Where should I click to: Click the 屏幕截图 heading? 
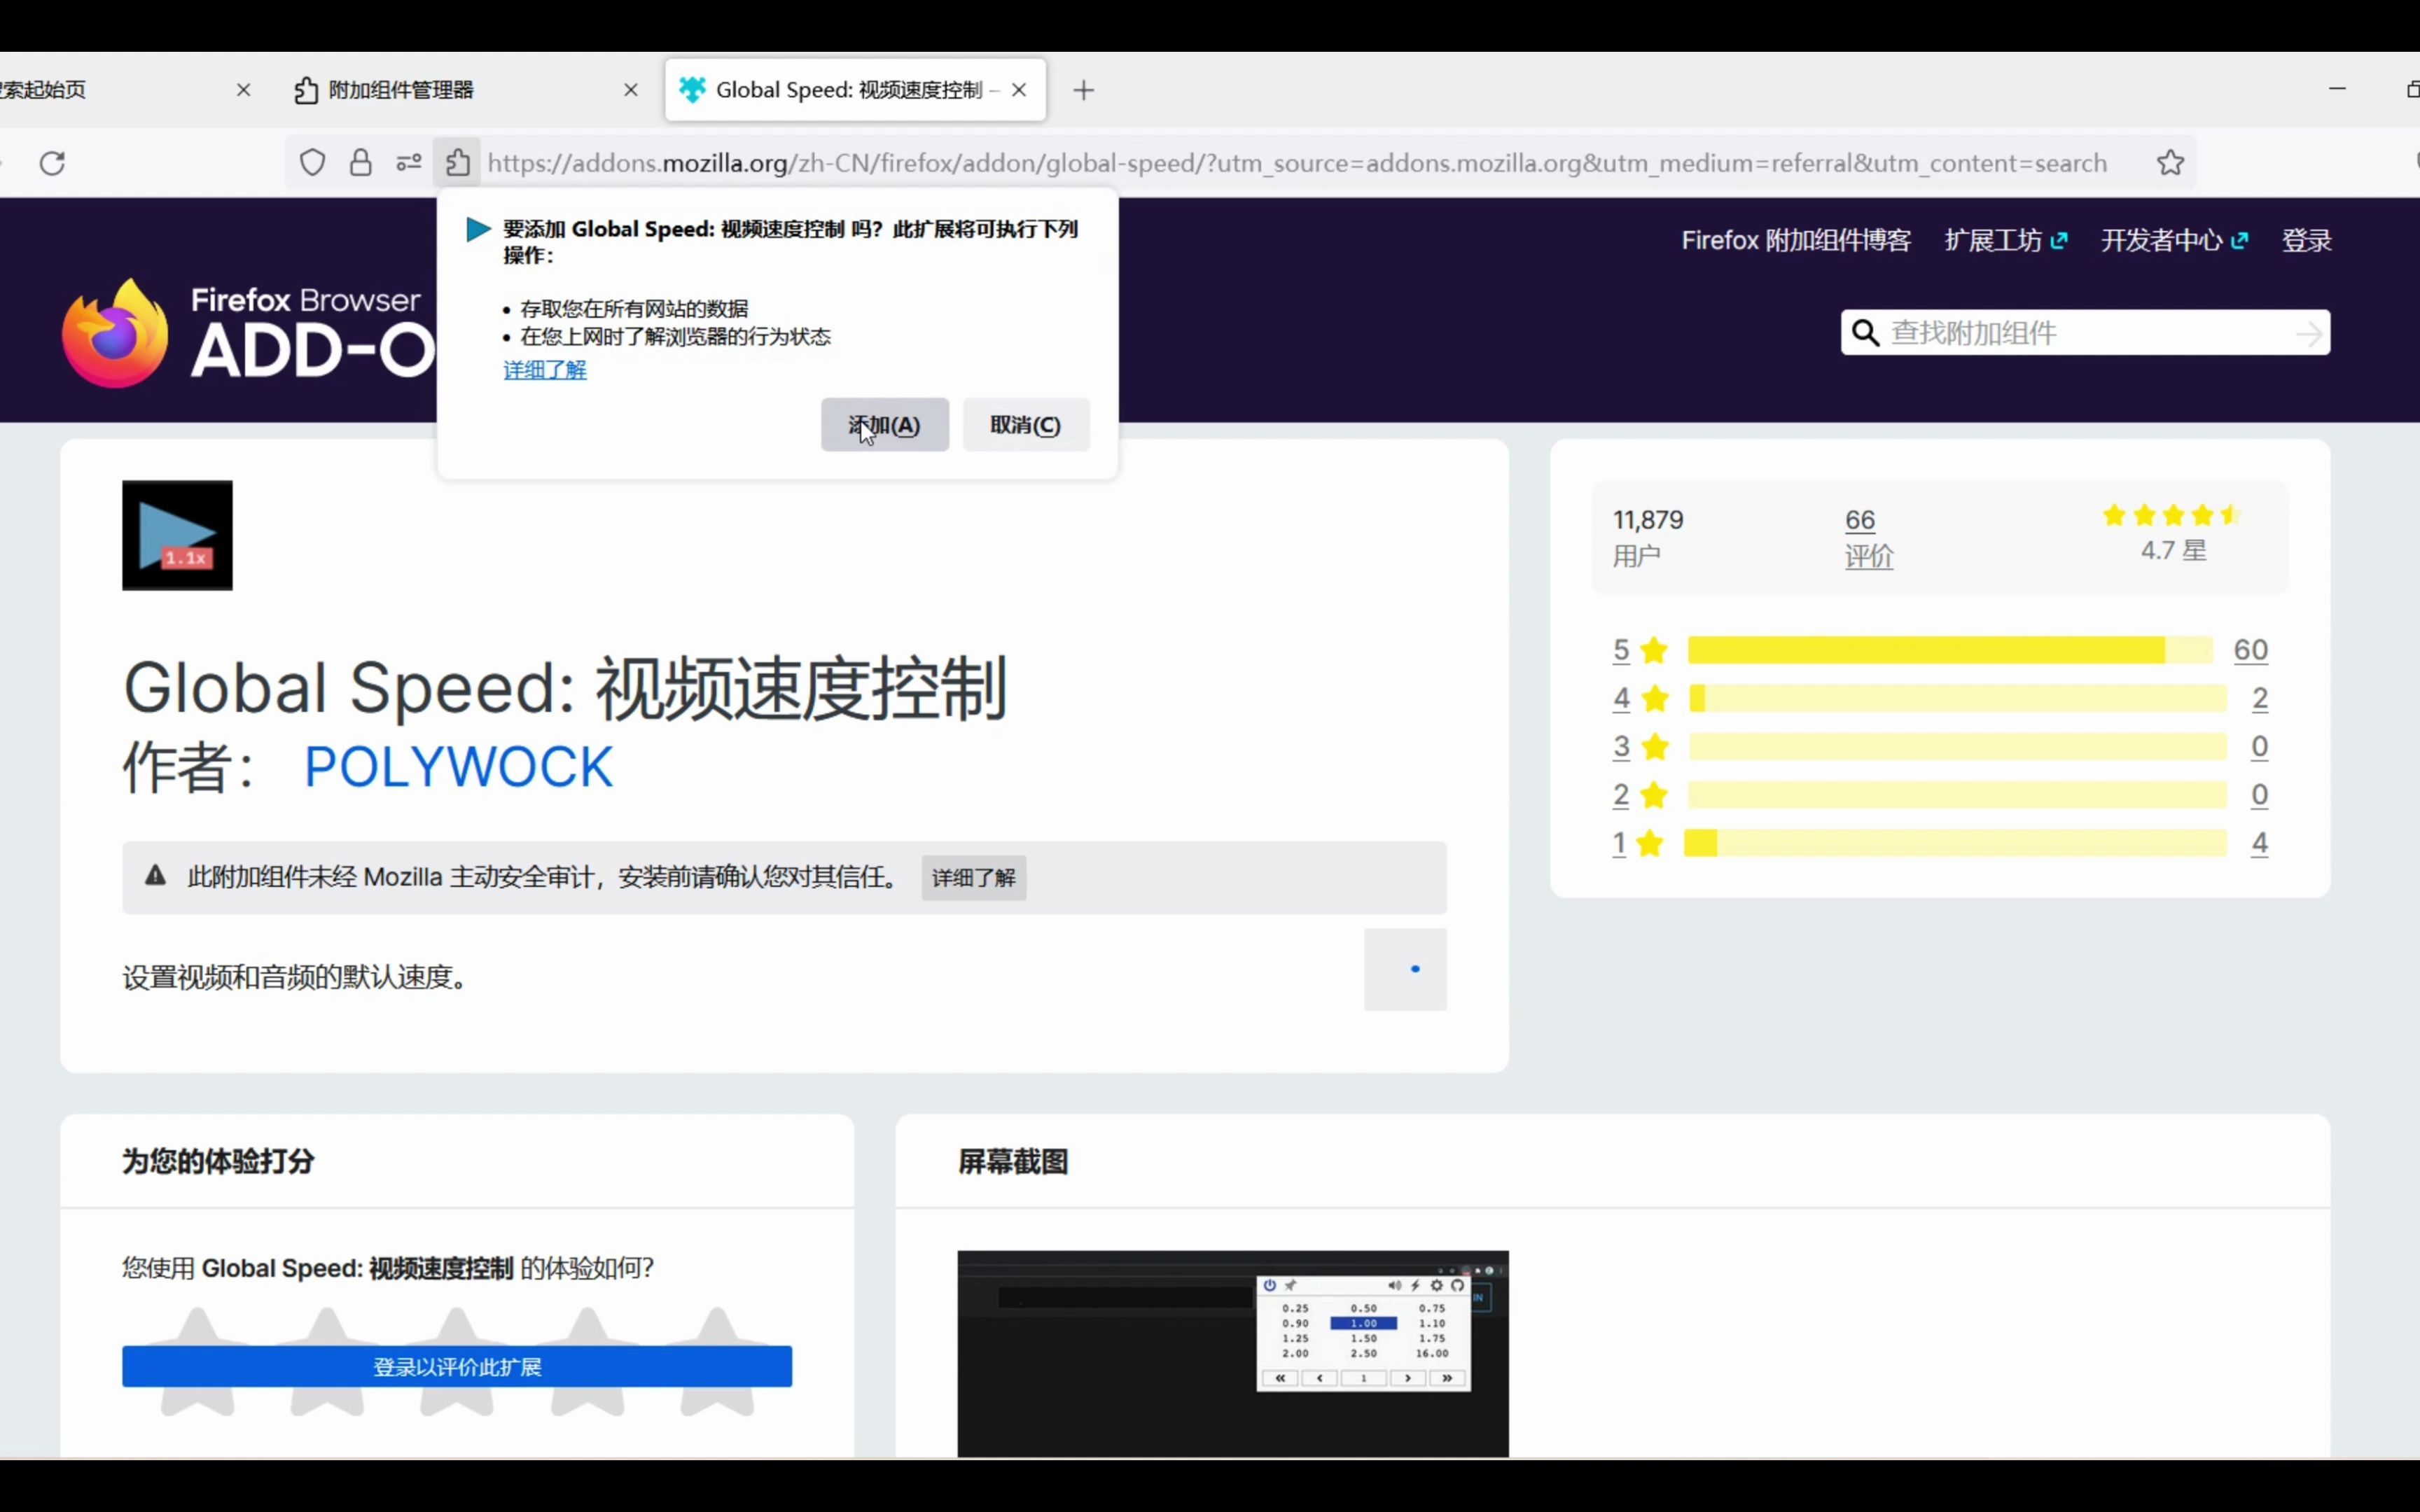point(1013,1162)
